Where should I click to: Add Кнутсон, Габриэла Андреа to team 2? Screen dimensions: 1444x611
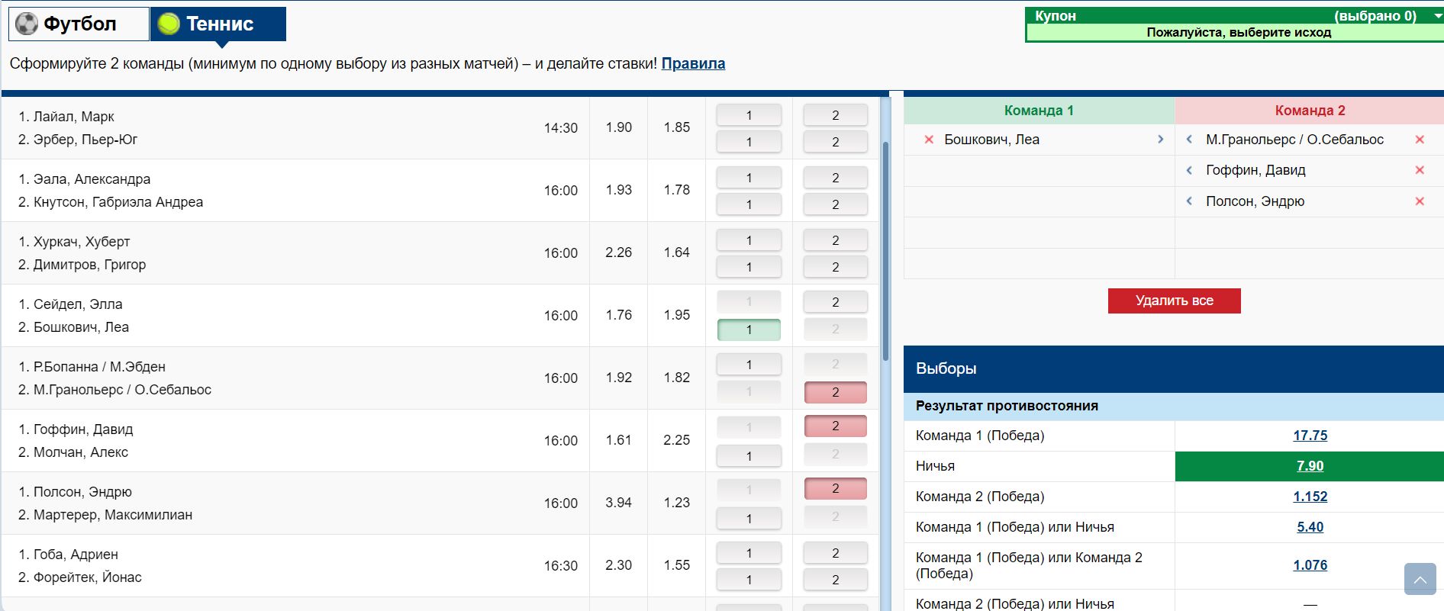[836, 204]
